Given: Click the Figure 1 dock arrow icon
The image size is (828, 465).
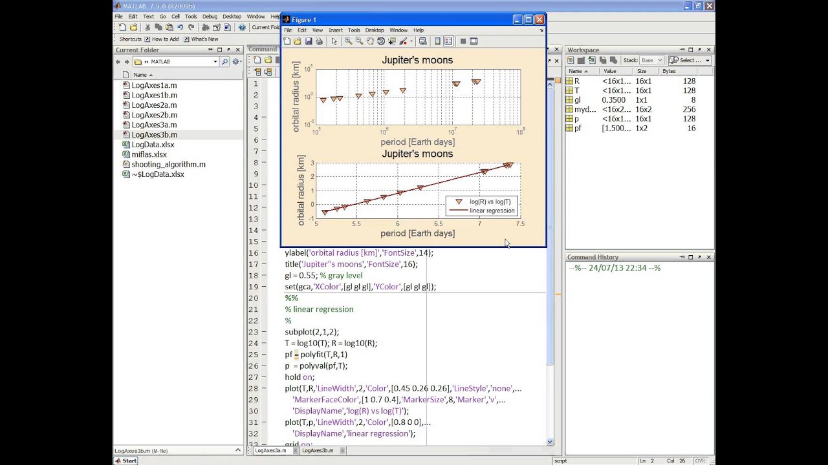Looking at the screenshot, I should (x=541, y=30).
